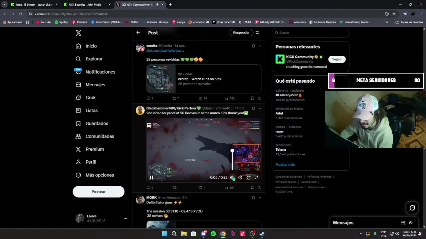426x239 pixels.
Task: Open Spotify from taskbar
Action: 213,234
